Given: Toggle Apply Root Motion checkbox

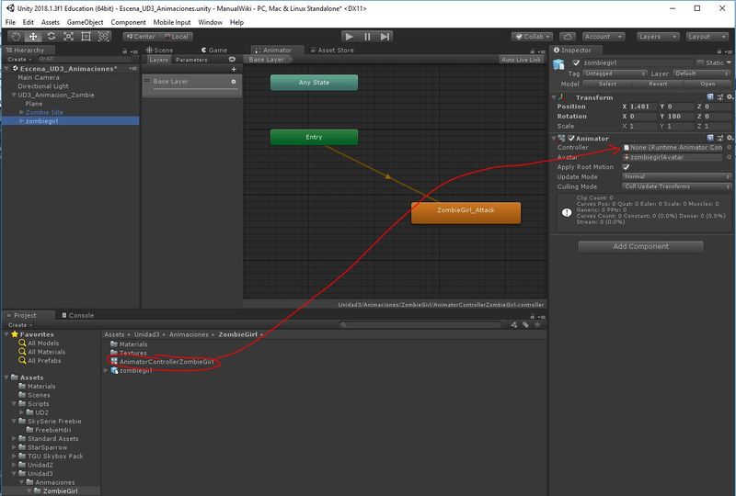Looking at the screenshot, I should [x=627, y=167].
